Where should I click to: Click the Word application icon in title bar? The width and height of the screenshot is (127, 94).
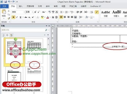(x=2, y=2)
